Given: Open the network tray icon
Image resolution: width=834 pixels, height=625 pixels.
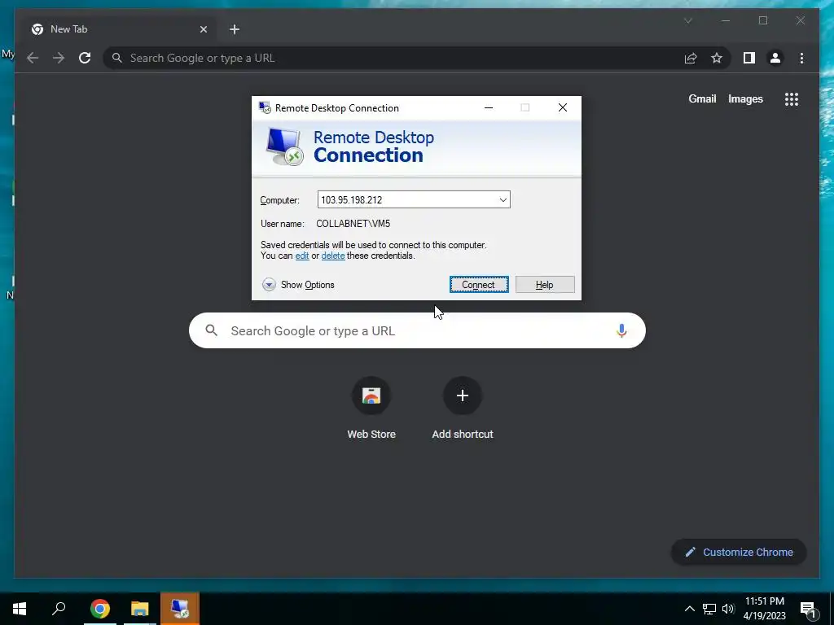Looking at the screenshot, I should point(709,609).
